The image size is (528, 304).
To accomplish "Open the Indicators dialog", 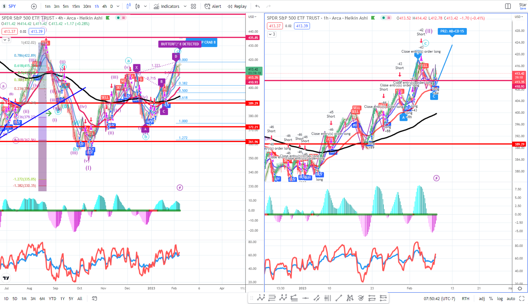I will 167,6.
